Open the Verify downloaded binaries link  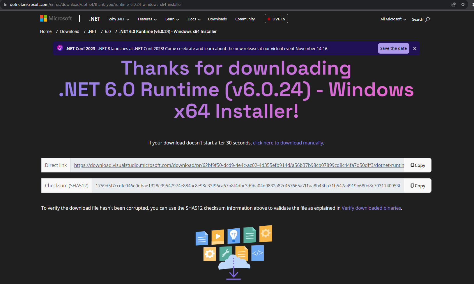pos(371,208)
